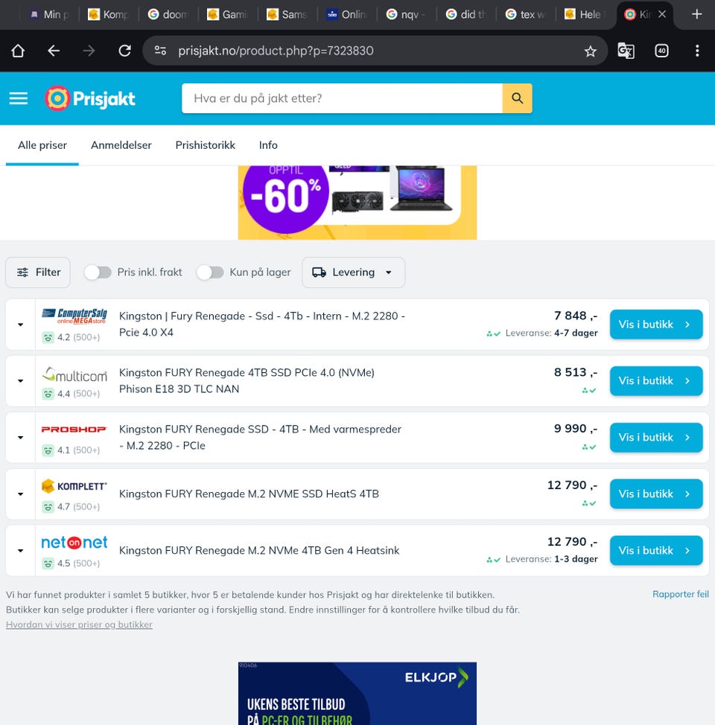Expand the Proshop offer row
Screen dimensions: 715x725
20,438
